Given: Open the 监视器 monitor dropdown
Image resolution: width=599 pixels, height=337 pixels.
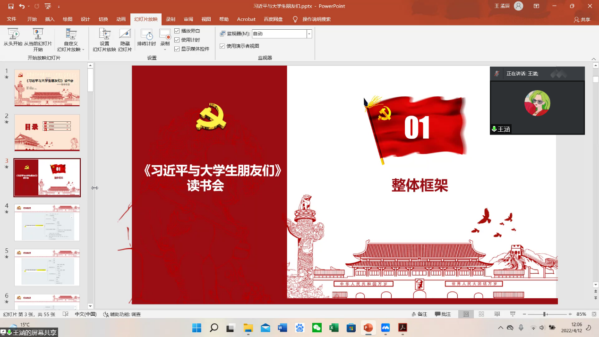Looking at the screenshot, I should click(x=309, y=34).
